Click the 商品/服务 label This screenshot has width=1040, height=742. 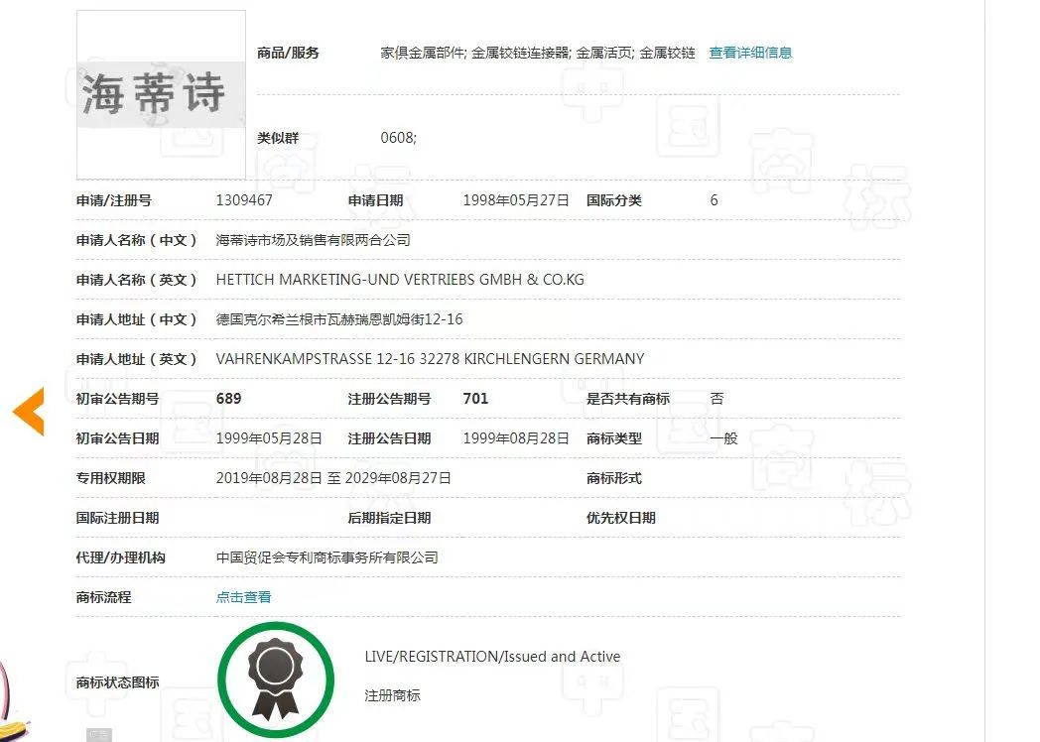click(x=288, y=53)
